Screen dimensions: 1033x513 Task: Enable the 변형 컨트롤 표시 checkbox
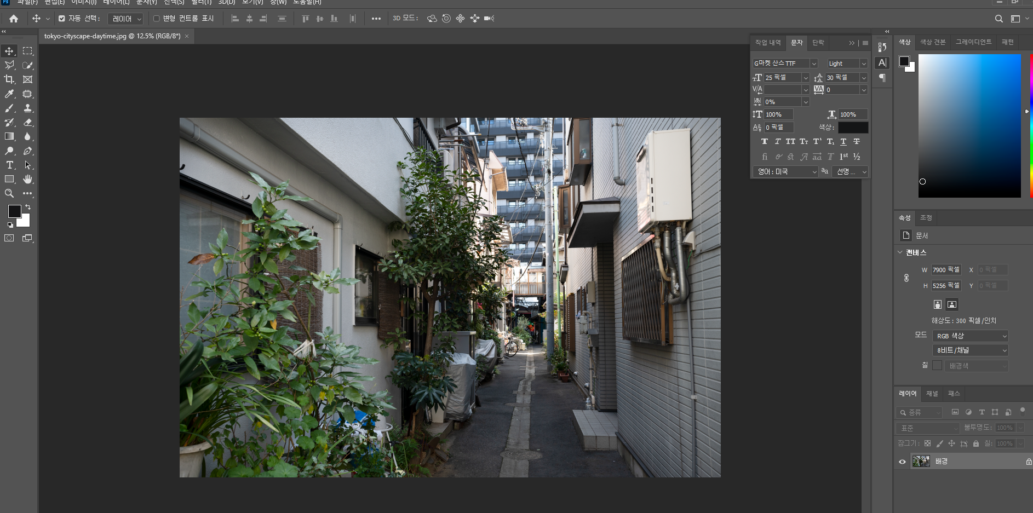coord(156,19)
